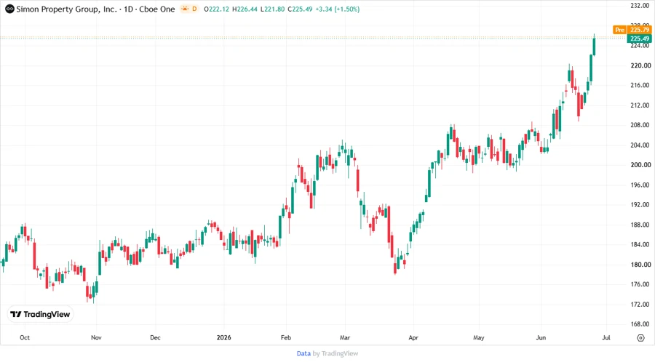The height and width of the screenshot is (362, 655).
Task: Click the 180.00 price axis label
Action: click(640, 265)
